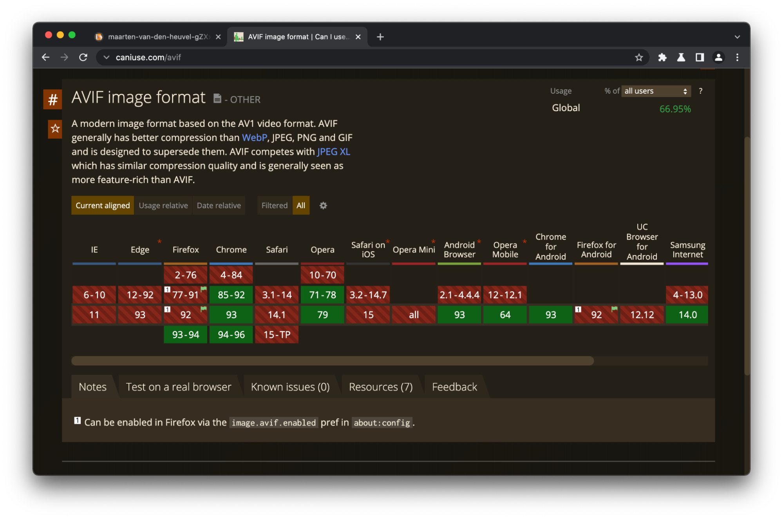Open the table settings gear icon
Image resolution: width=783 pixels, height=519 pixels.
click(323, 205)
